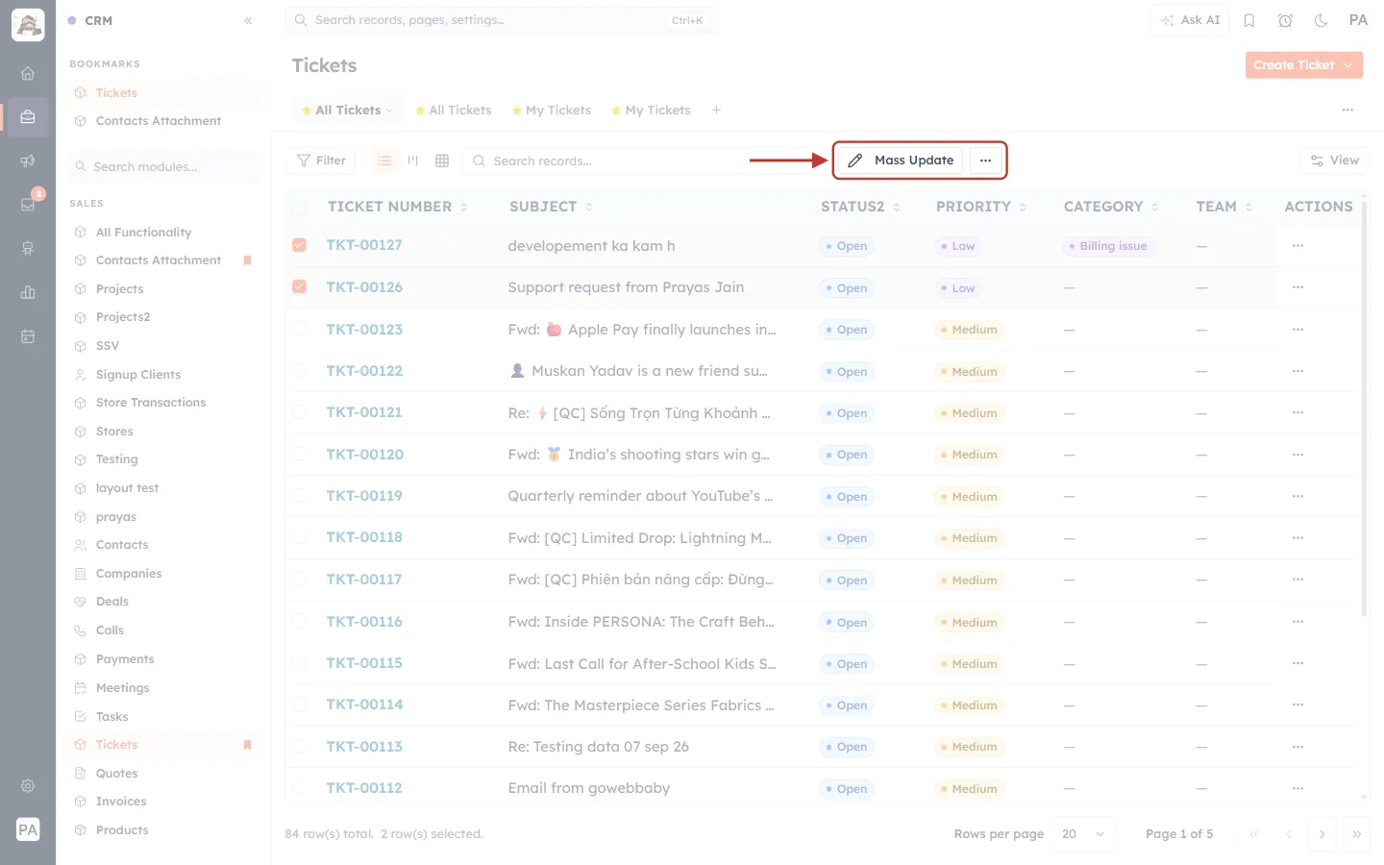Check the TKT-00122 row checkbox

click(x=300, y=370)
